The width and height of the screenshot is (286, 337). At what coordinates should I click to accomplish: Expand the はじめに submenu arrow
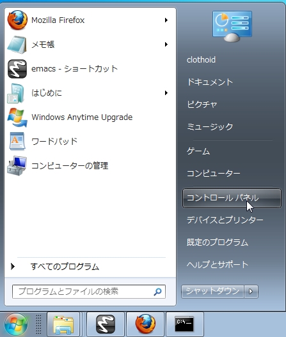point(166,93)
